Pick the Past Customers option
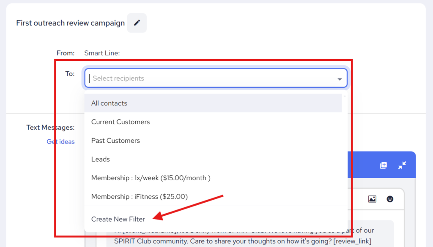The image size is (433, 247). click(115, 140)
